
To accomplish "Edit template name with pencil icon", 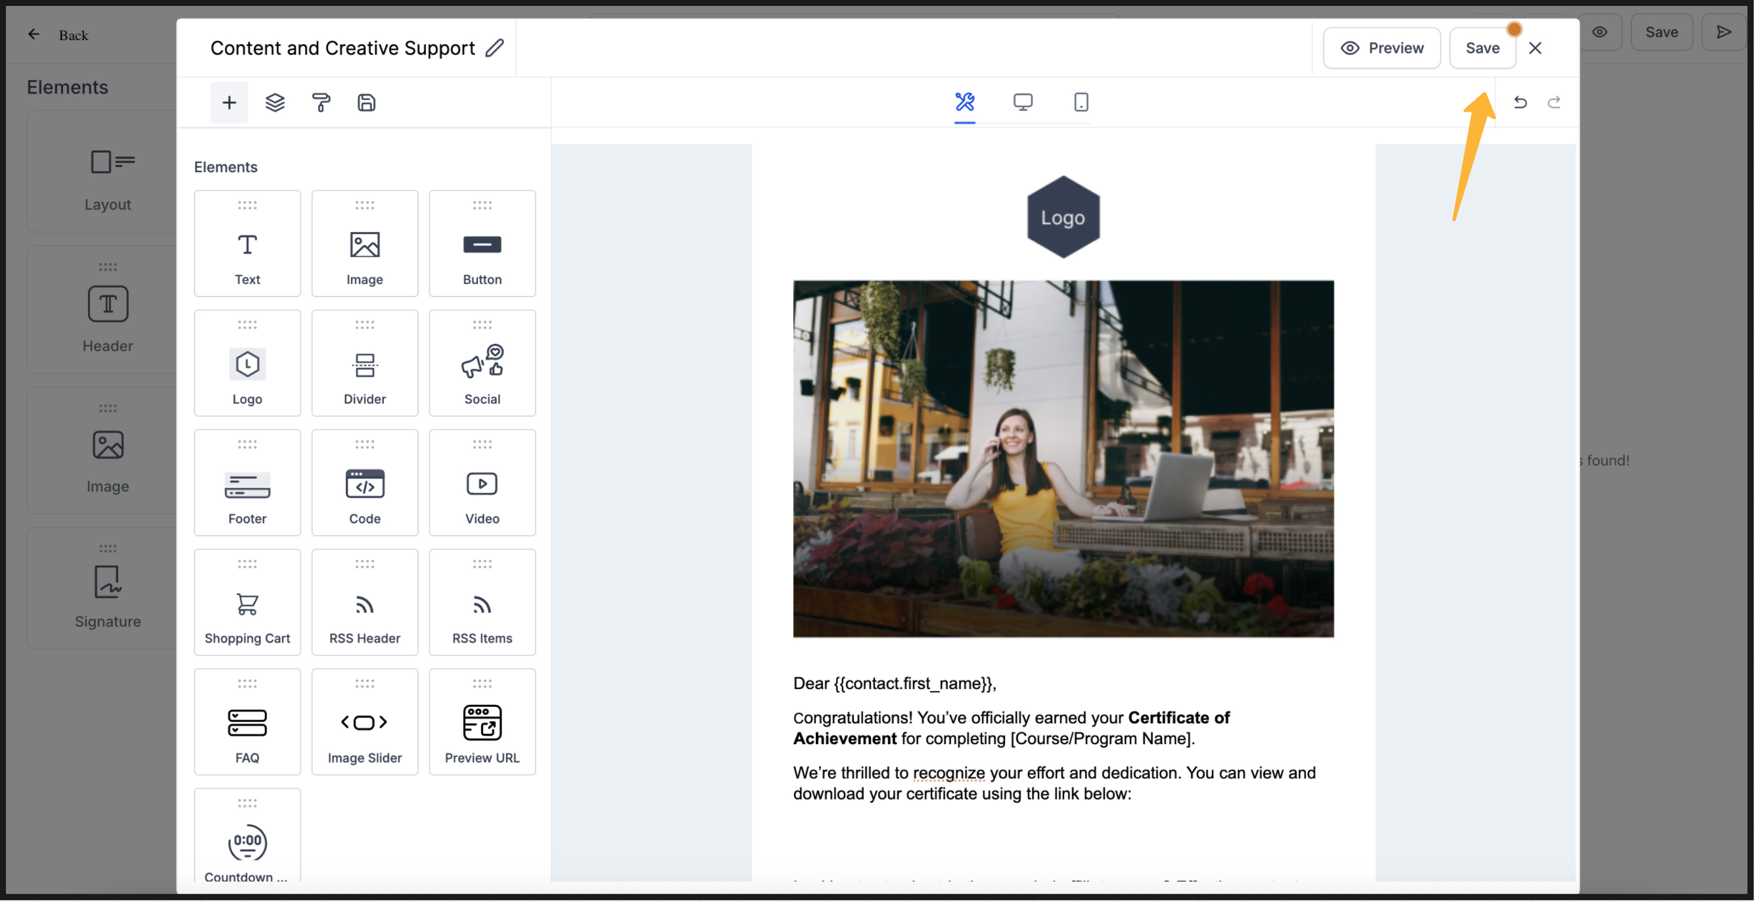I will 494,48.
